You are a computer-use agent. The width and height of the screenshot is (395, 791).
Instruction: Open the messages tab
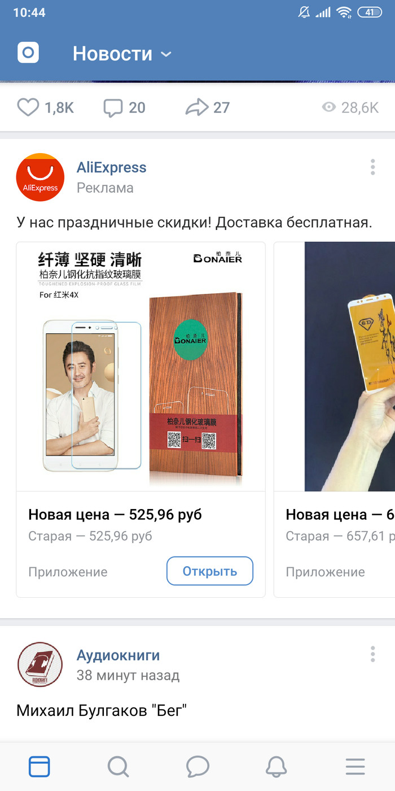click(x=197, y=767)
